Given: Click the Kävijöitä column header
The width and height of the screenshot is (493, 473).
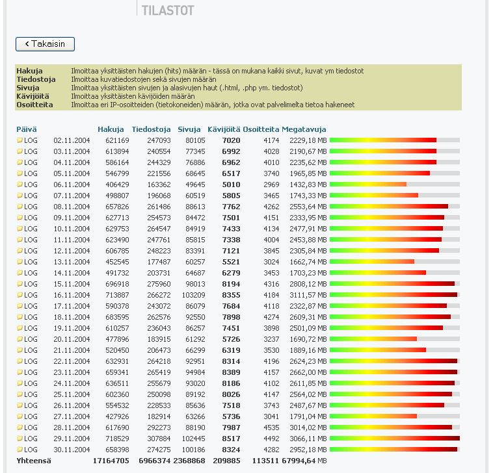Looking at the screenshot, I should click(224, 129).
